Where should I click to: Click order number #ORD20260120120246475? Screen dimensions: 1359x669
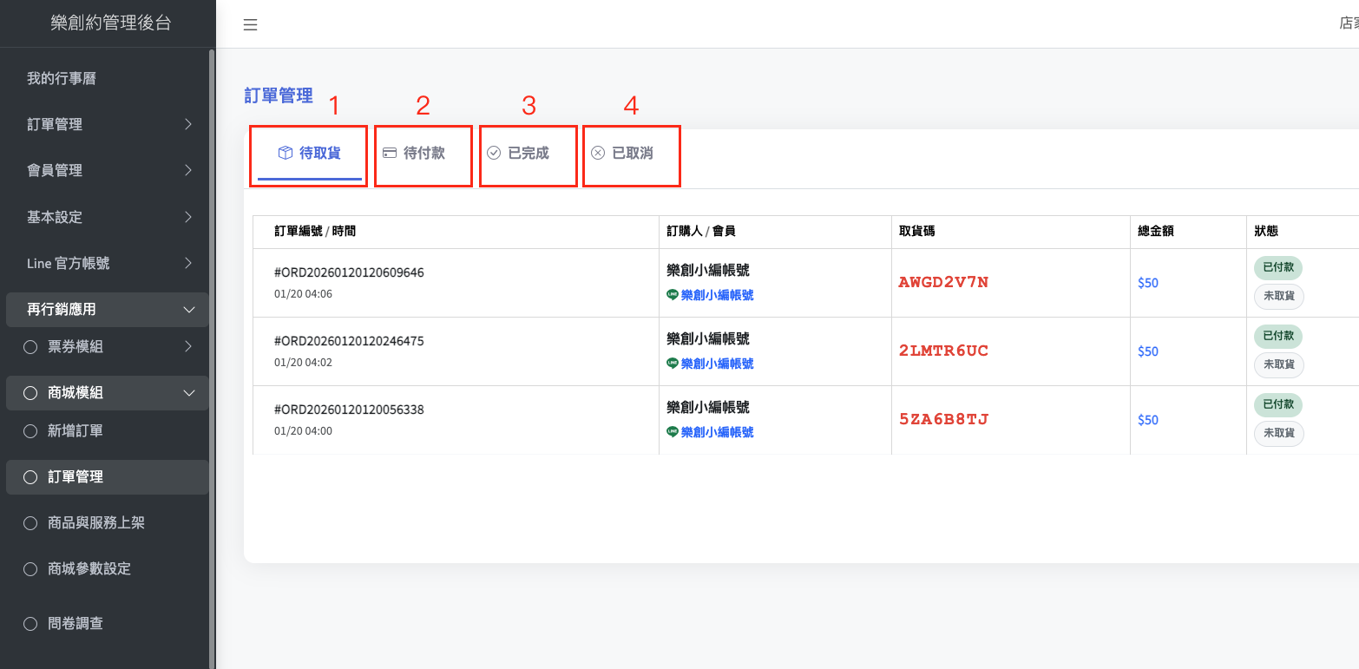coord(349,341)
